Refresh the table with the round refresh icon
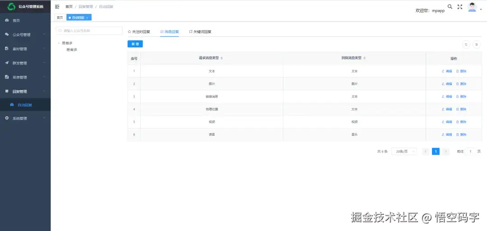Screen dimensions: 487x231 pos(466,45)
